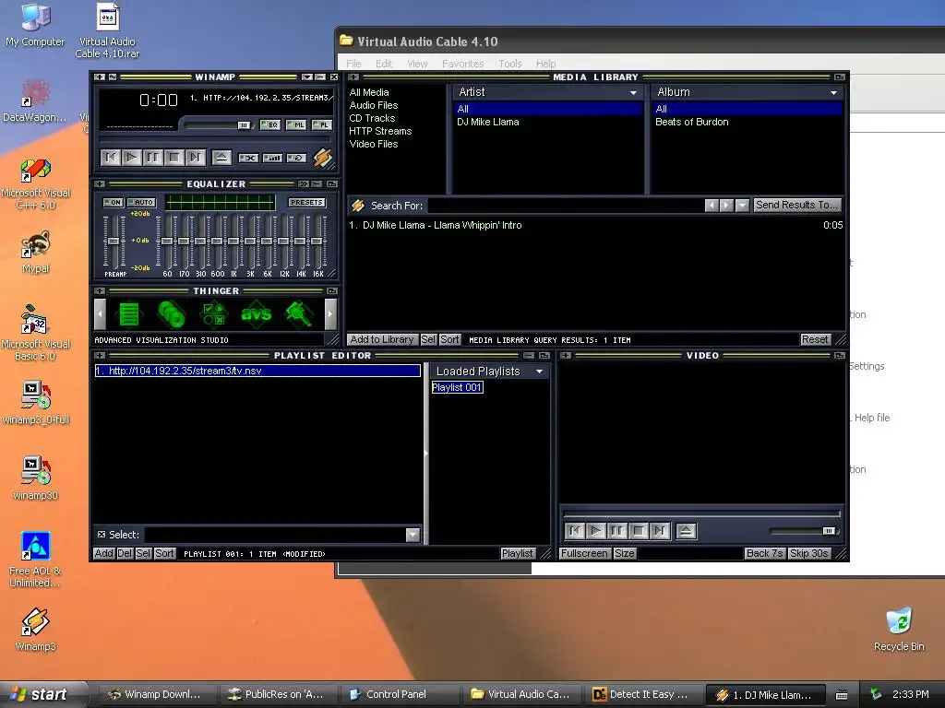Click the Winamp song seek bar
The height and width of the screenshot is (708, 945).
click(215, 140)
